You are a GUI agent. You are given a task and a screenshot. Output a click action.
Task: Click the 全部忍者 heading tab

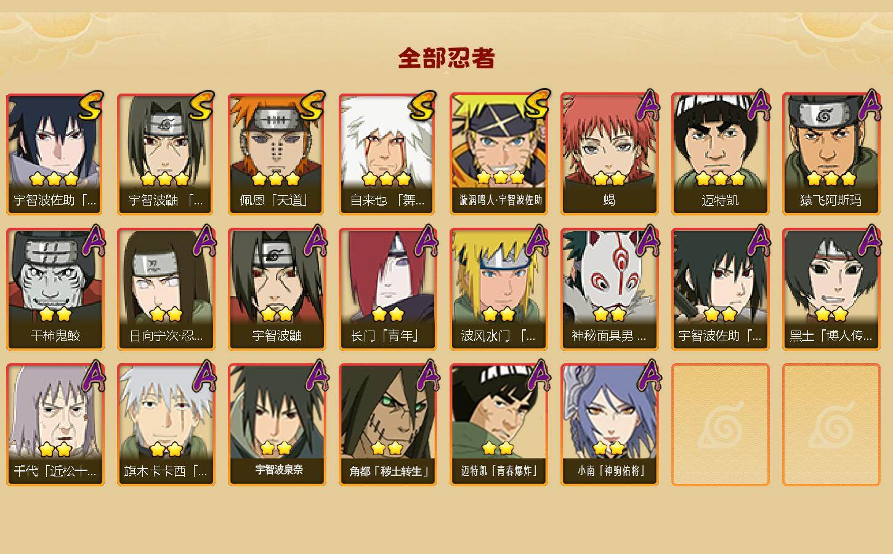point(446,58)
